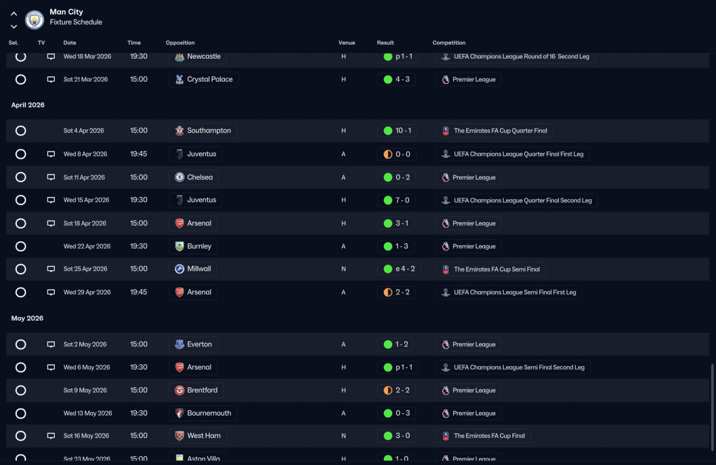Go to next team with down chevron
The height and width of the screenshot is (465, 716).
tap(14, 26)
